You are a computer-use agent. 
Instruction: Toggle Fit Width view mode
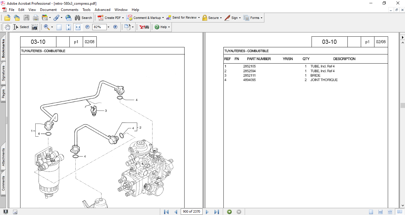78,27
